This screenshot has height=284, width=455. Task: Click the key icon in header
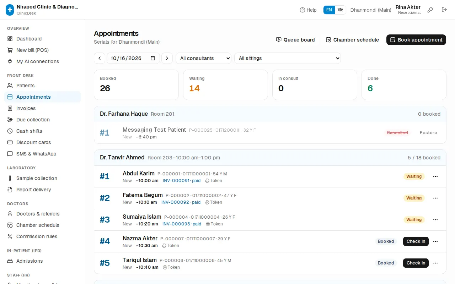pos(430,10)
